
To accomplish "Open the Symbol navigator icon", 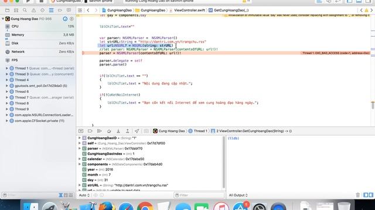I will point(16,10).
